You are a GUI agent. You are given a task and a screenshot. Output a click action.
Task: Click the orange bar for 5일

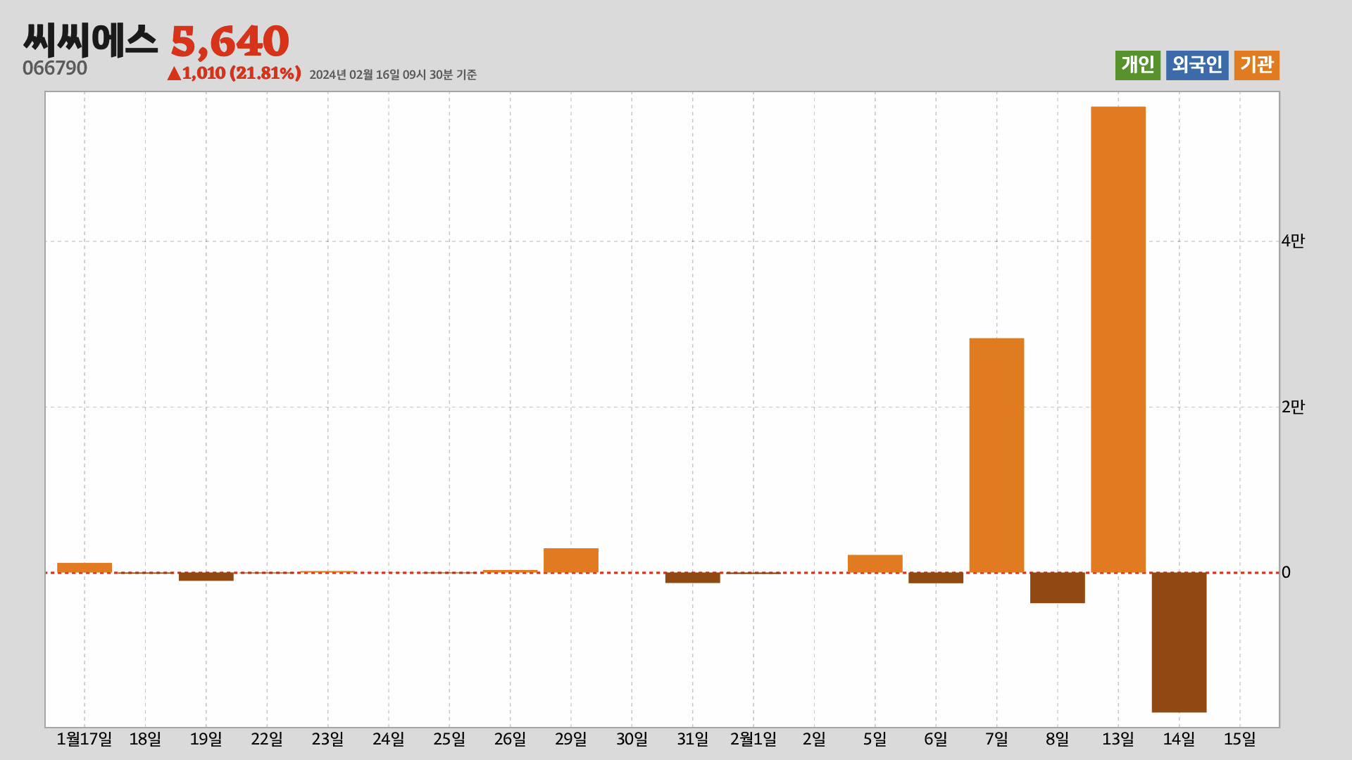coord(875,564)
